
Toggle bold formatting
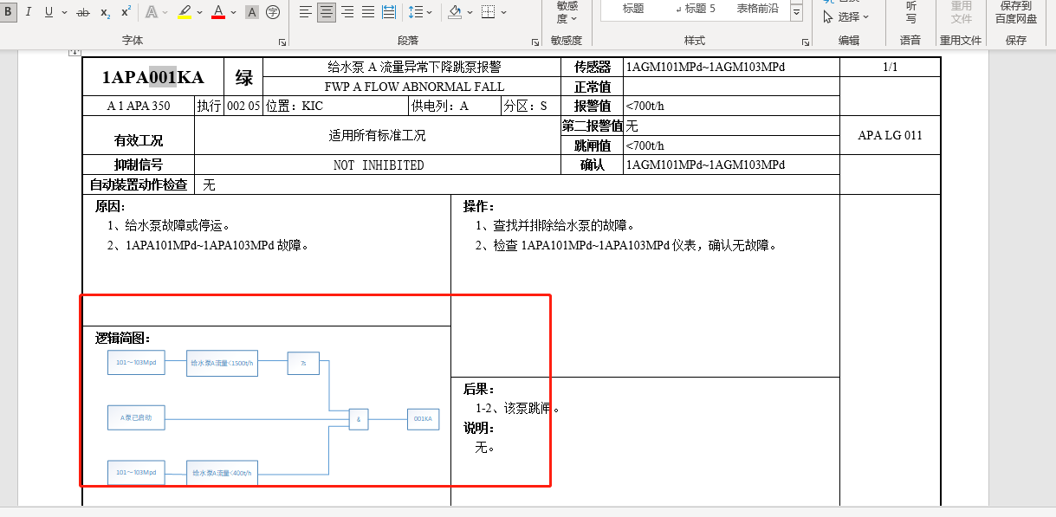[x=8, y=12]
